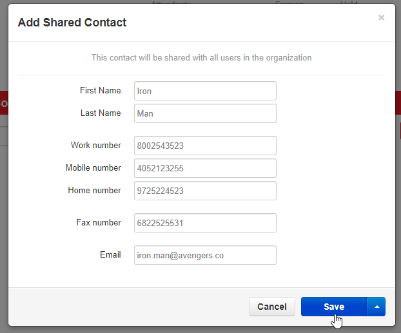This screenshot has height=333, width=401.
Task: Cancel adding the shared contact
Action: [x=272, y=307]
